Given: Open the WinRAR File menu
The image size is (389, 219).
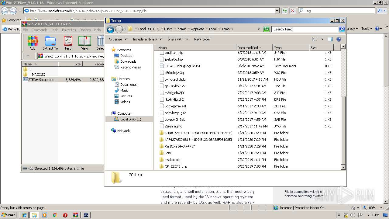Looking at the screenshot, I should (25, 30).
